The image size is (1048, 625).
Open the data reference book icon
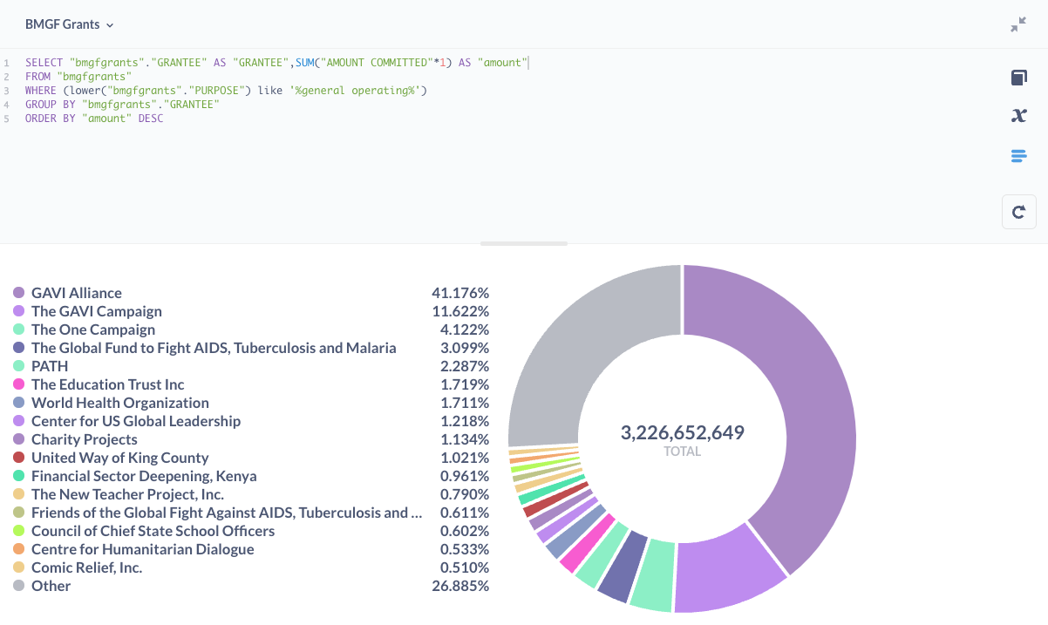pos(1018,78)
